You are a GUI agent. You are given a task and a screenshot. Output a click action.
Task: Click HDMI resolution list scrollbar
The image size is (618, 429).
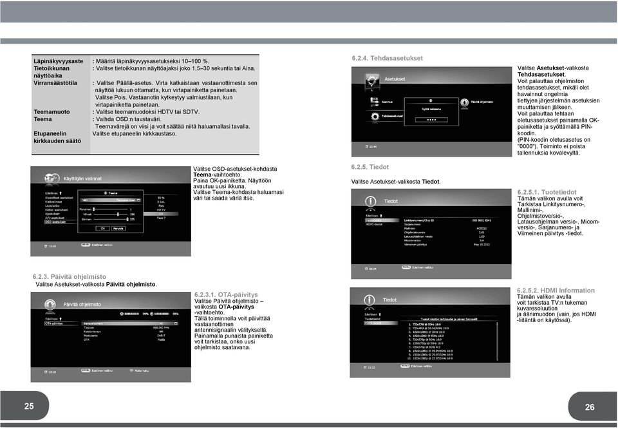pos(498,341)
